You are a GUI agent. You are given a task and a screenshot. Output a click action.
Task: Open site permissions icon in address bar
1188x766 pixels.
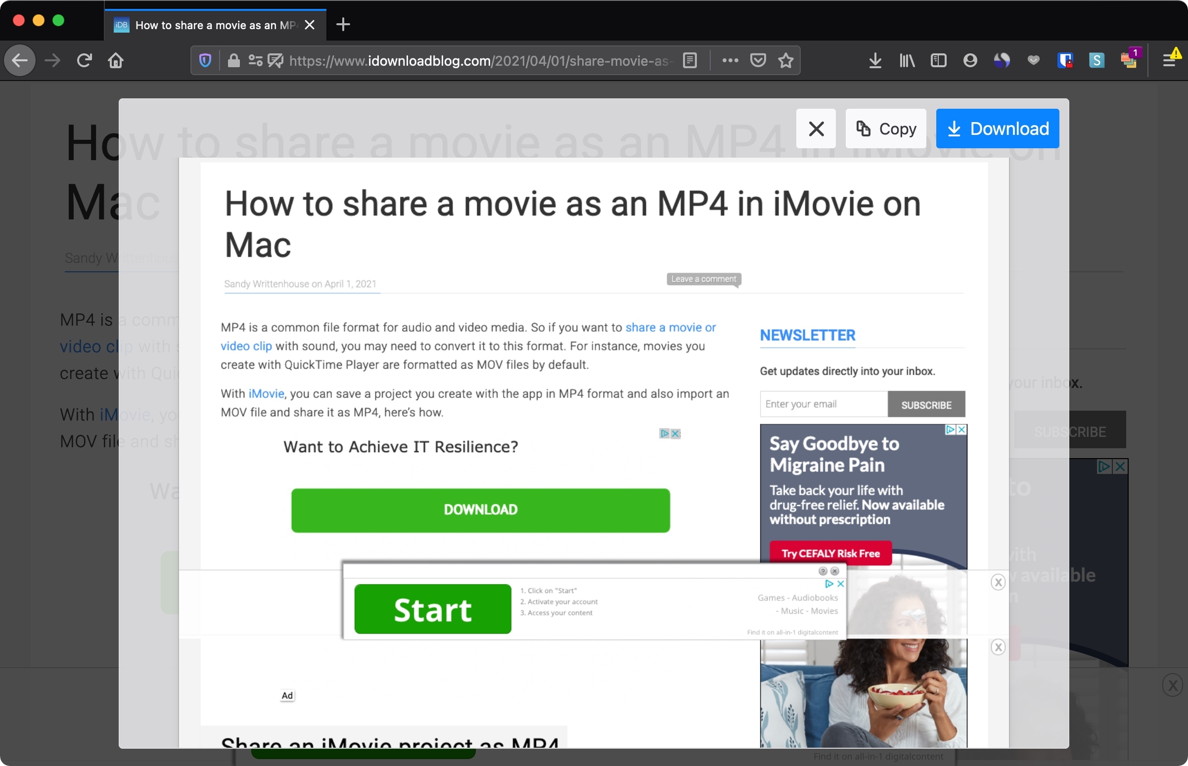coord(255,61)
